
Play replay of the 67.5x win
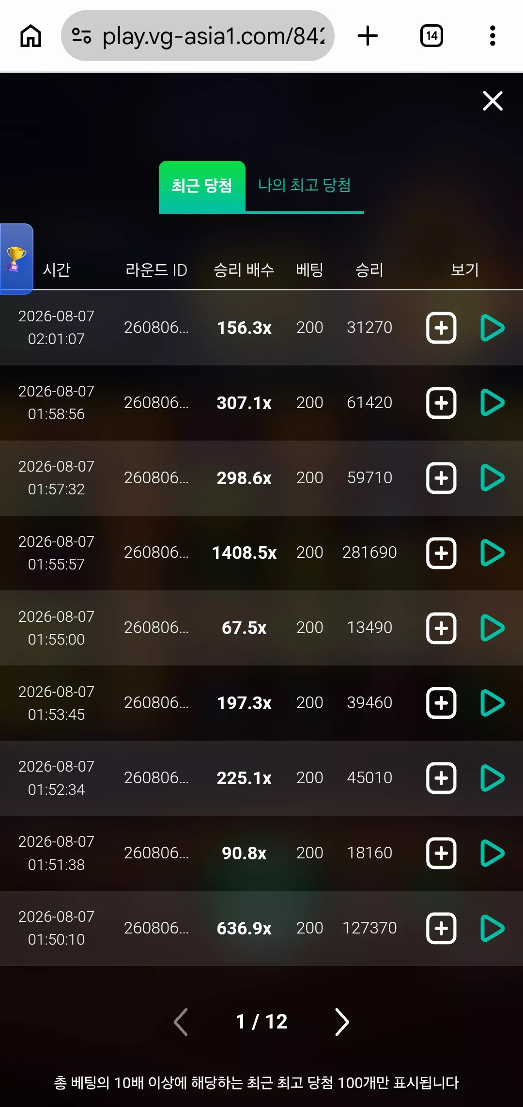click(492, 628)
